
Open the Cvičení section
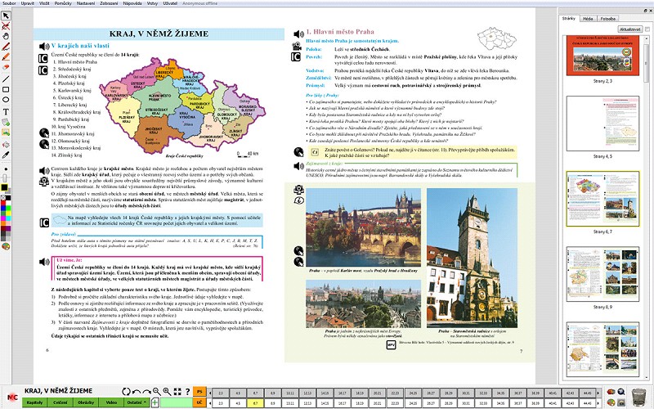click(60, 402)
